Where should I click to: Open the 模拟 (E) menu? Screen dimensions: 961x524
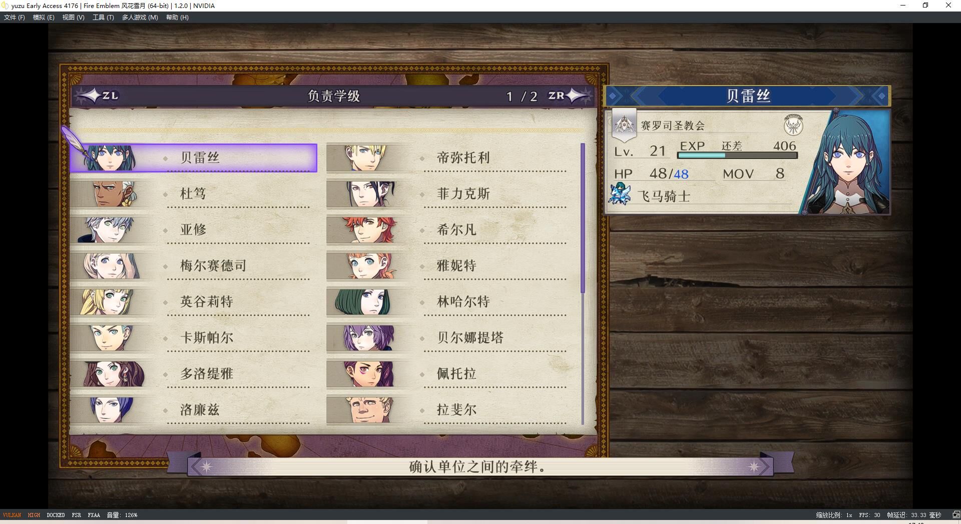point(44,17)
